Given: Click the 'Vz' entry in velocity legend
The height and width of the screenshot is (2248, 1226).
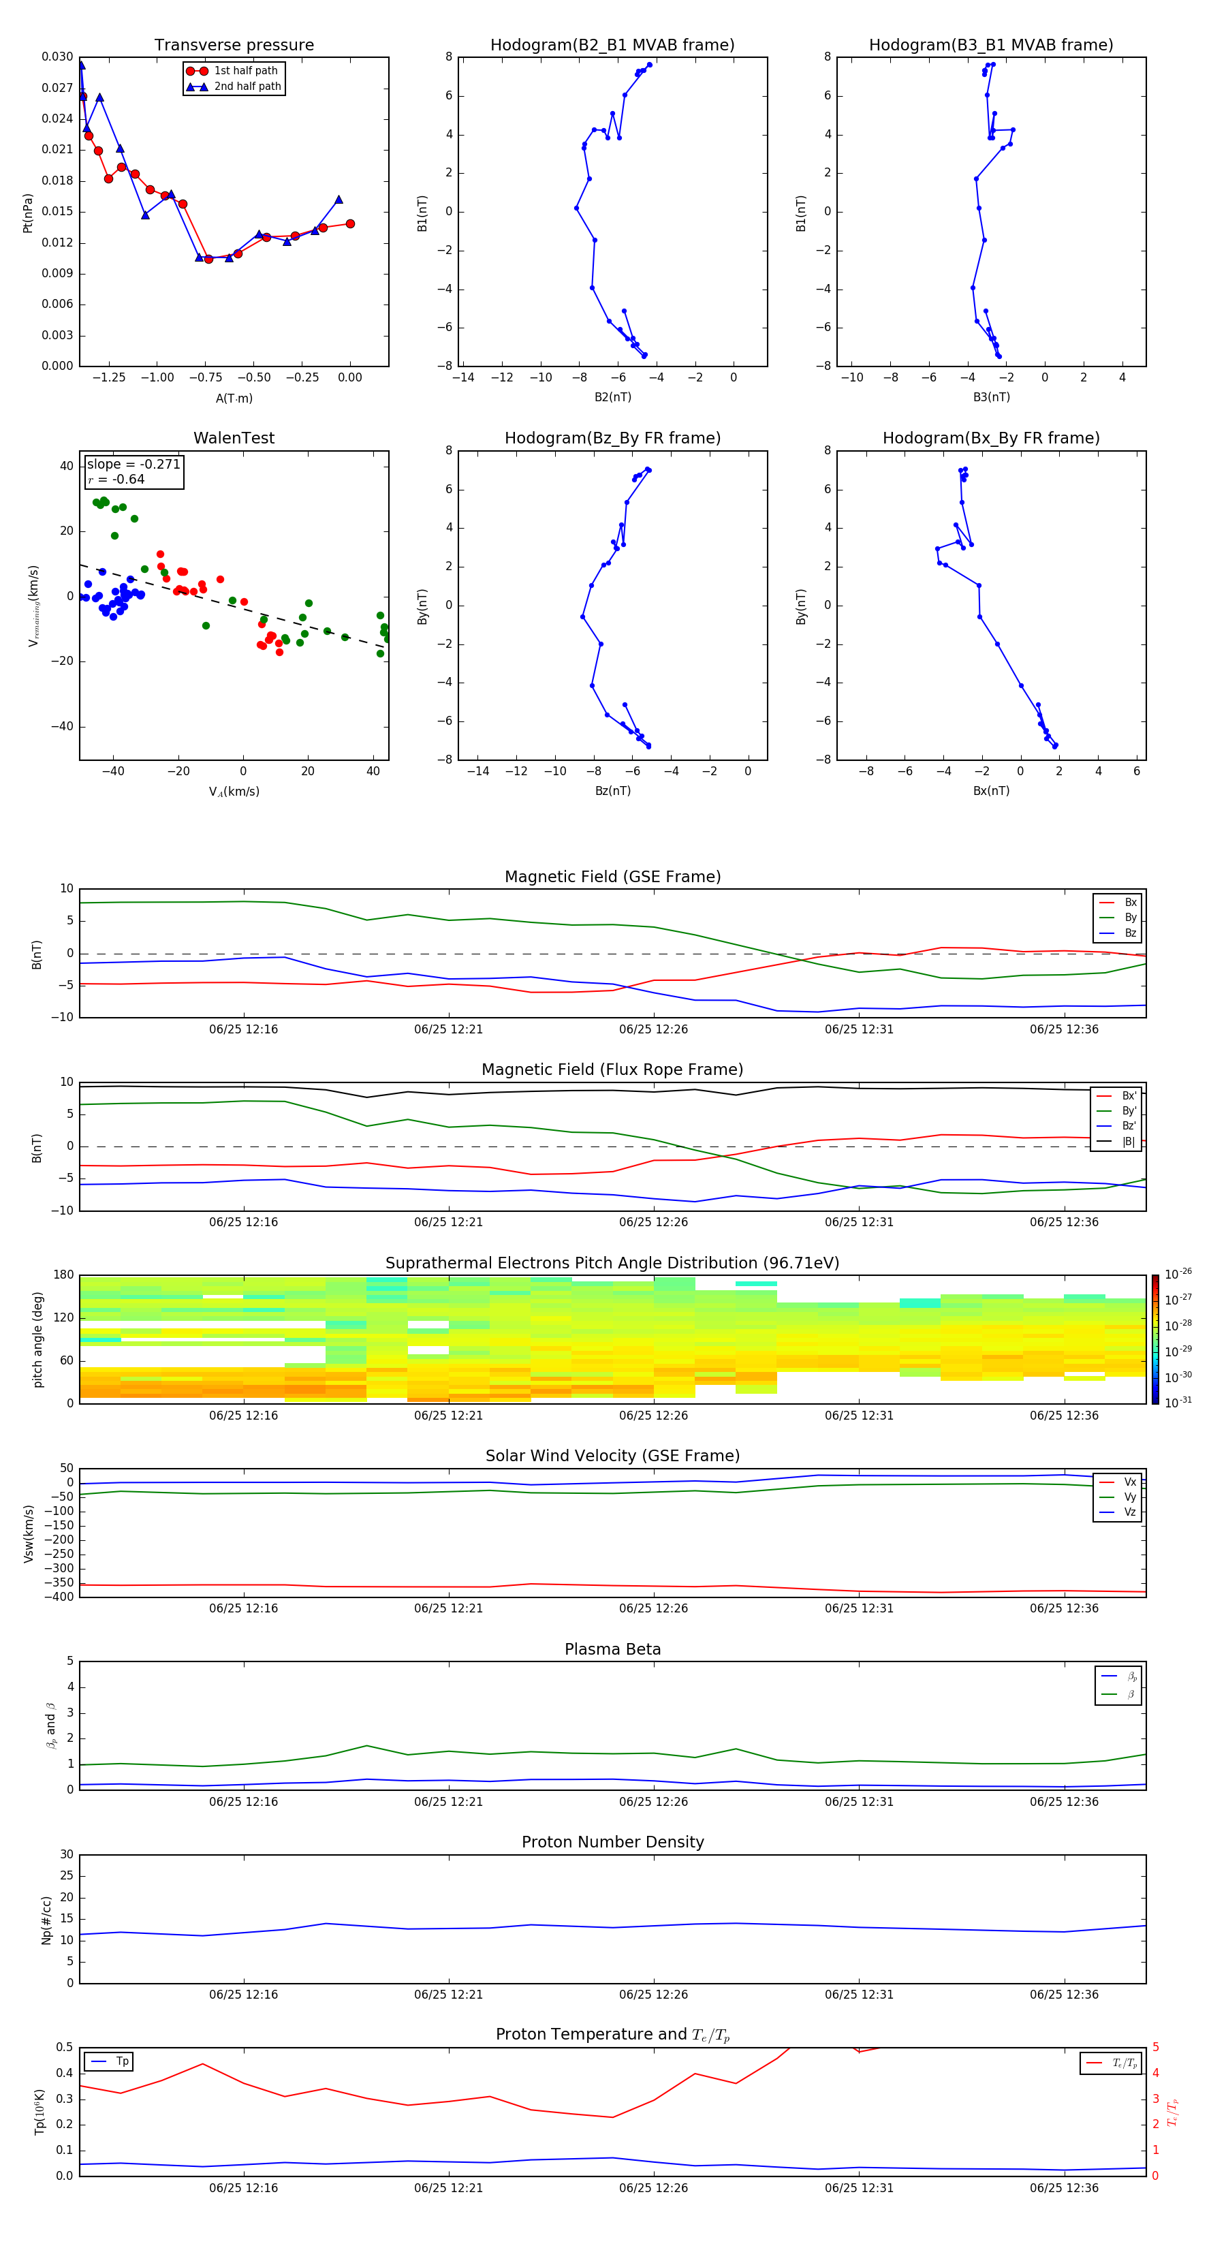Looking at the screenshot, I should [x=1118, y=1512].
